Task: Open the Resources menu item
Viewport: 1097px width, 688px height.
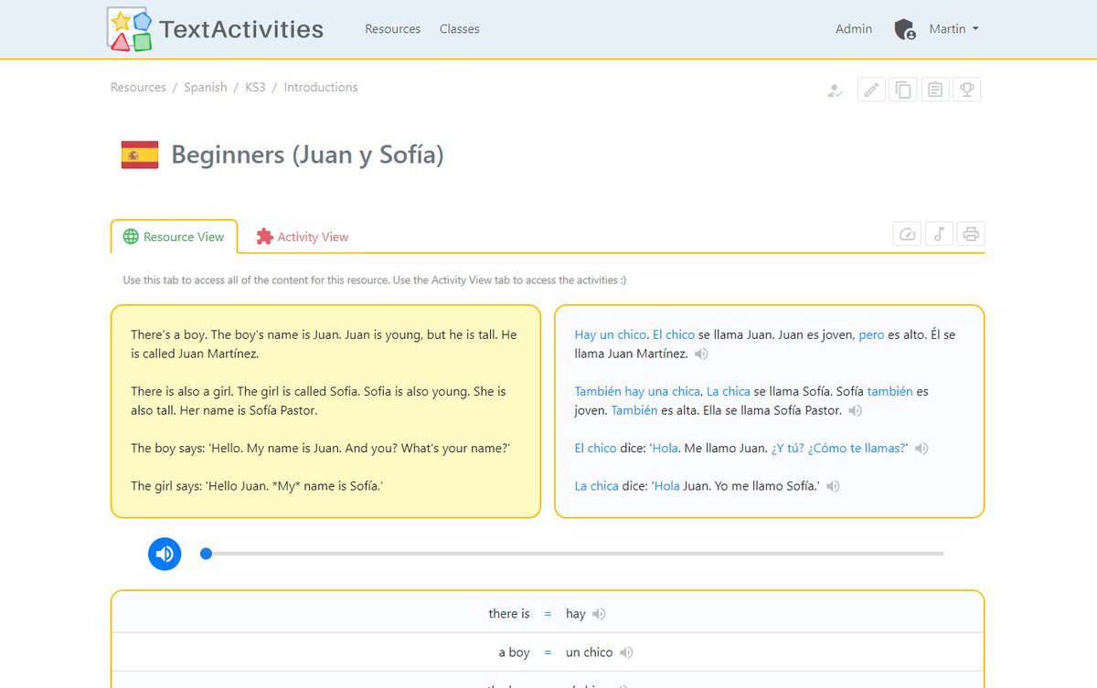Action: 392,29
